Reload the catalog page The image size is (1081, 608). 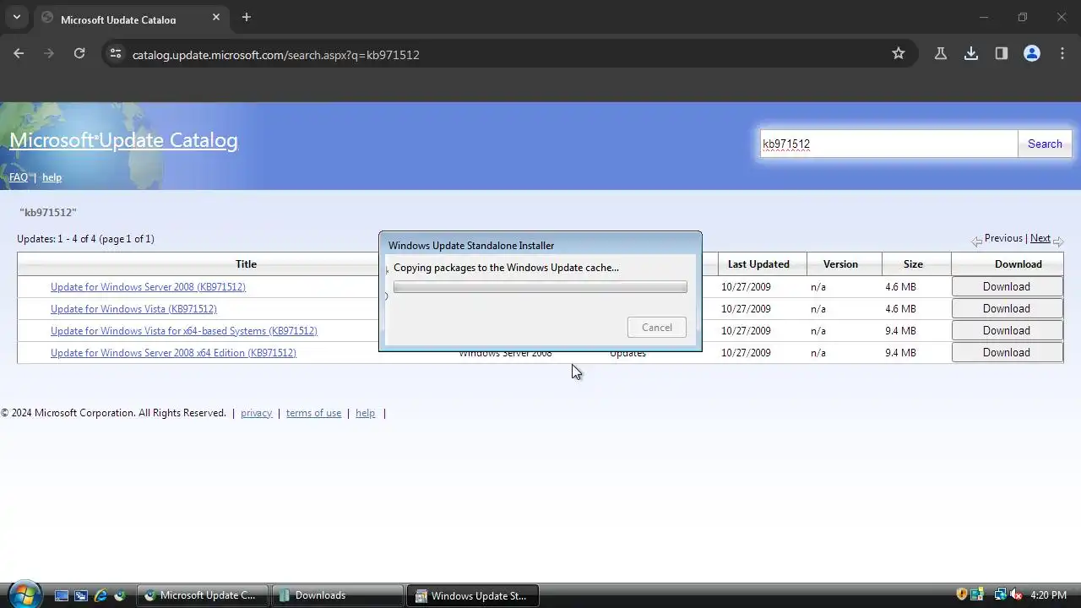[79, 53]
